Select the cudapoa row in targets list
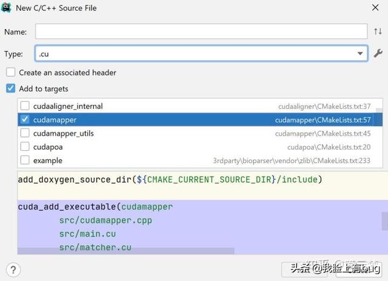 152,147
